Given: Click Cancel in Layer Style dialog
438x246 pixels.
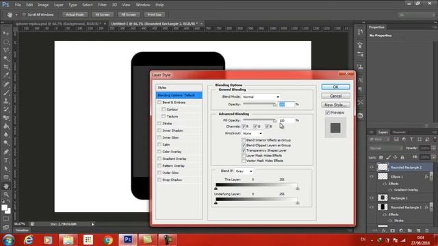Looking at the screenshot, I should click(335, 96).
